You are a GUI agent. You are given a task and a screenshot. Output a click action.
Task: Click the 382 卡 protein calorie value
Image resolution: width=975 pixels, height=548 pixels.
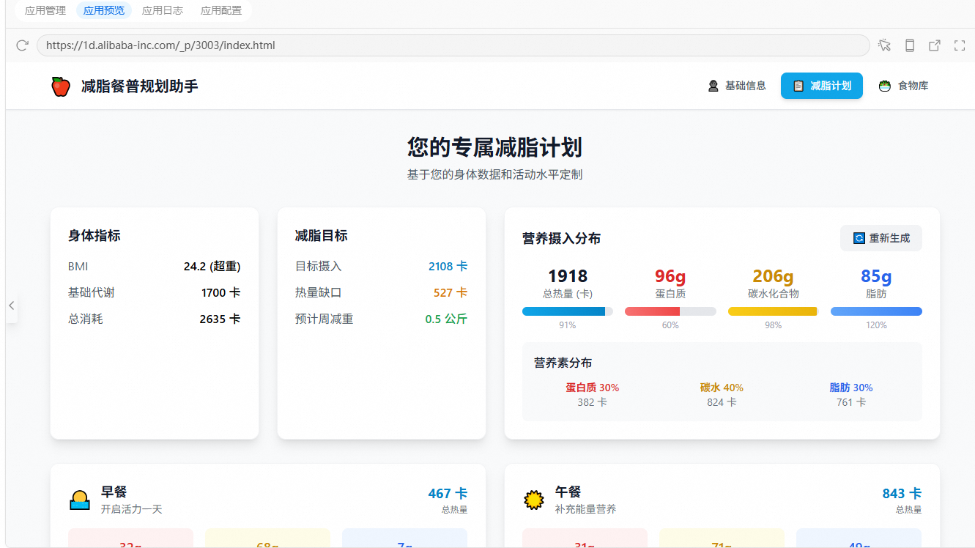[x=593, y=402]
